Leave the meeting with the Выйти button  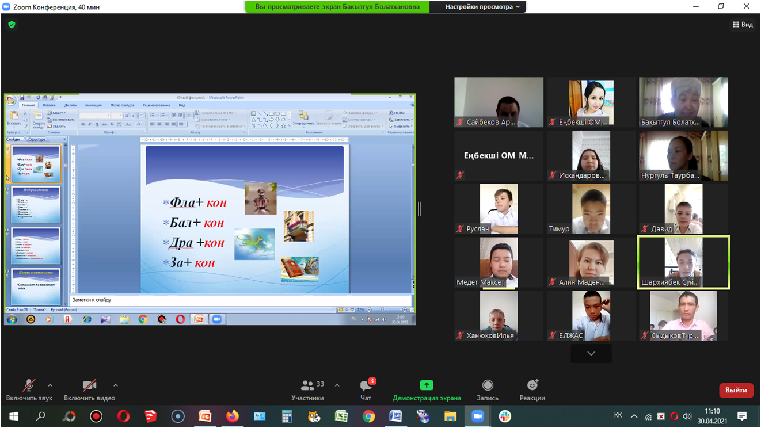(736, 390)
